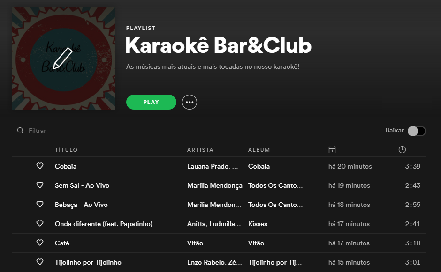Sort tracks by clock duration column
The height and width of the screenshot is (272, 441).
pos(402,150)
